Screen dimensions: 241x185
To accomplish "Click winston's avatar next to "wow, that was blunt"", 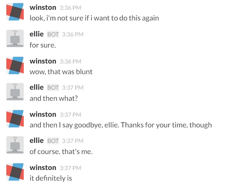I will [x=15, y=65].
